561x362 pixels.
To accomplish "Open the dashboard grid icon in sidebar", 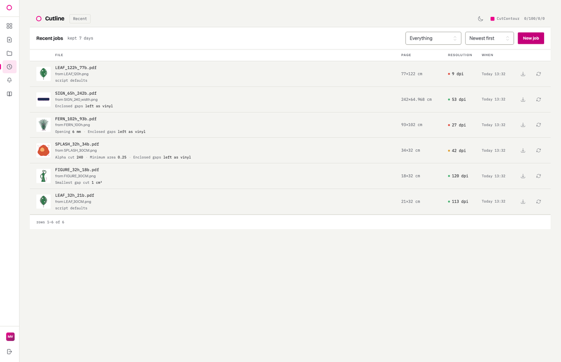I will pos(9,26).
